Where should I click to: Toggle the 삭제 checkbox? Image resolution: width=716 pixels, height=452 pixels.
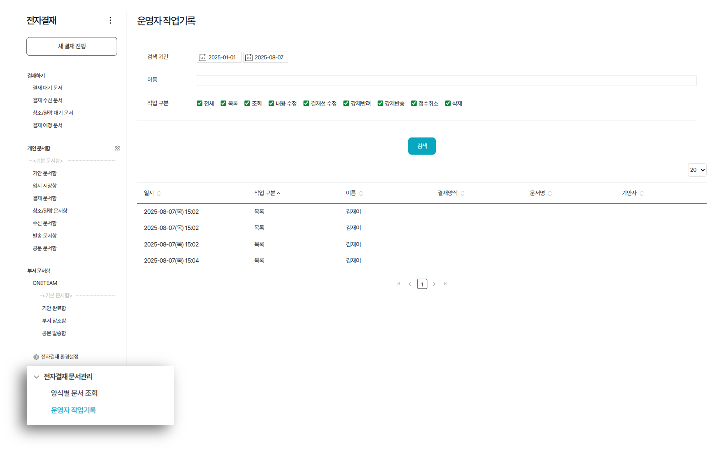(448, 103)
